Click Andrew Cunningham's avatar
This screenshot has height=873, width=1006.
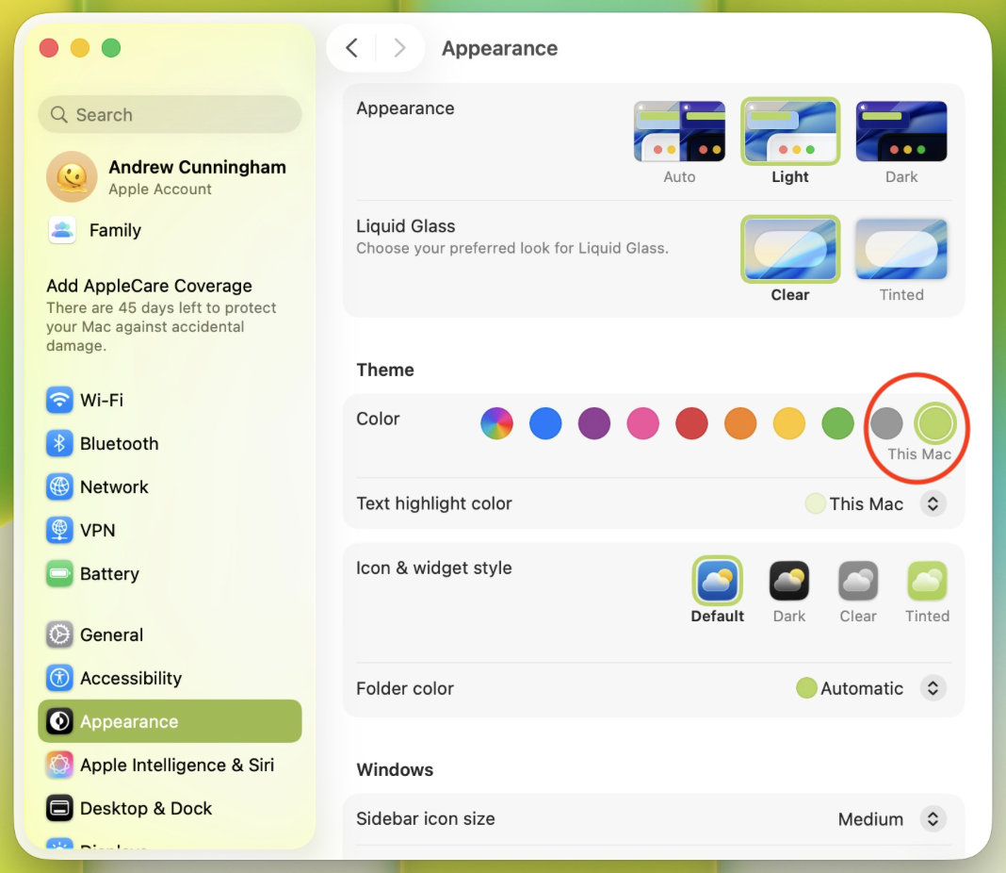[72, 176]
